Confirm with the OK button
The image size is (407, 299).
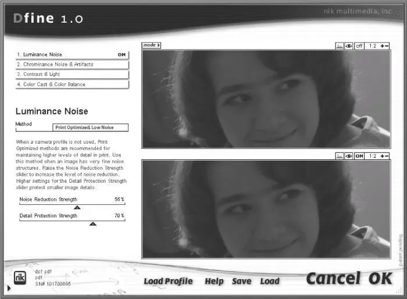point(380,278)
